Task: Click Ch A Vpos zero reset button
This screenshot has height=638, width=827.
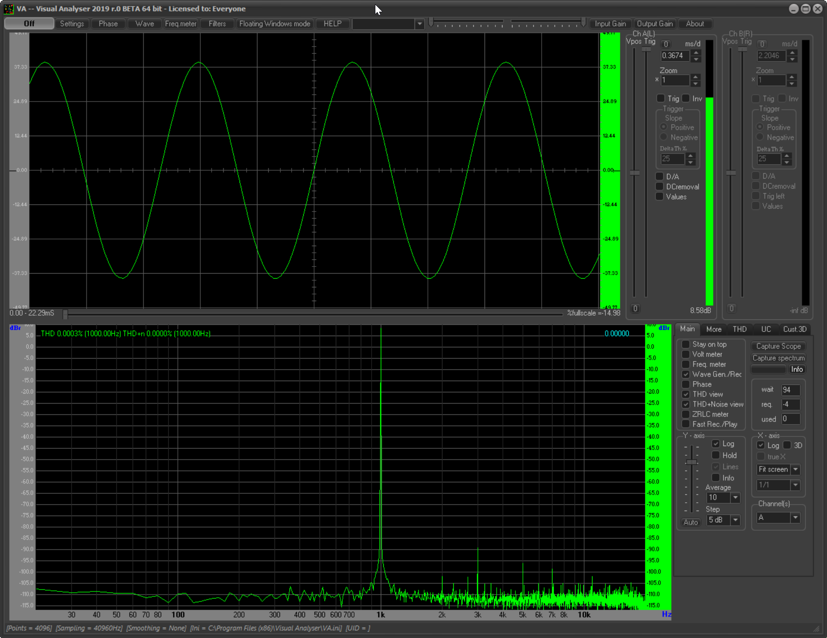Action: [635, 309]
